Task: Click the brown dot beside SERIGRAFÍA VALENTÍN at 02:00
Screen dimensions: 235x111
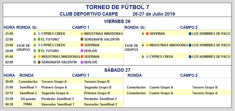Action: click(x=39, y=62)
